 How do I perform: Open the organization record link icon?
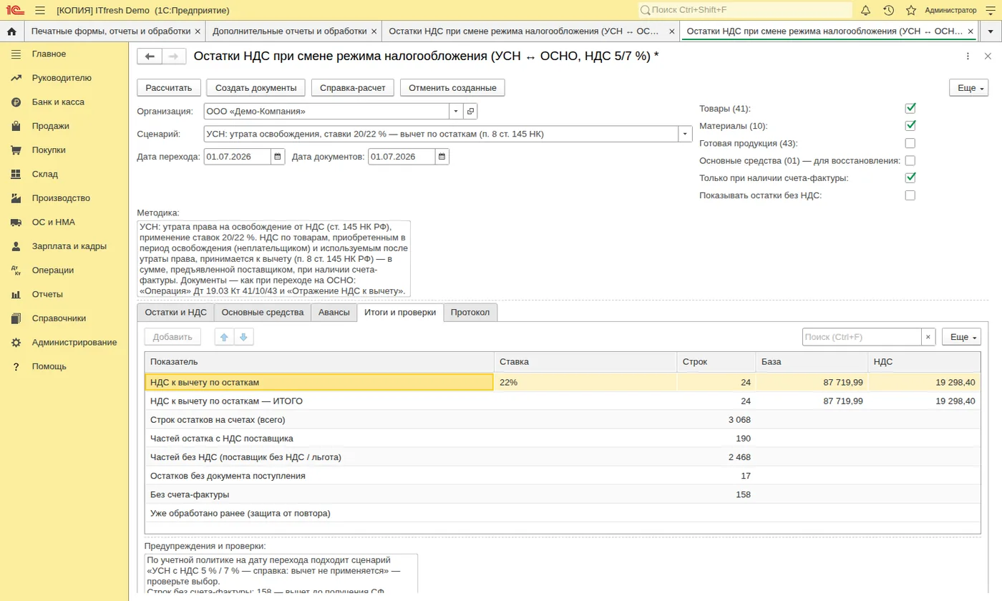(470, 112)
